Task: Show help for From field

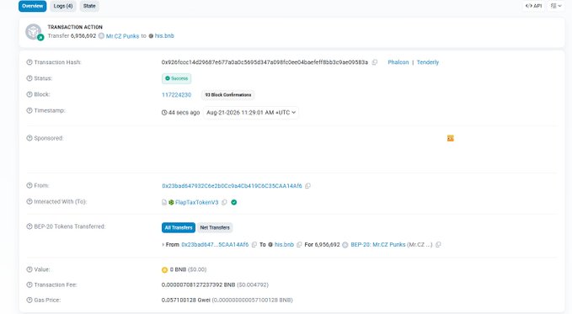Action: pyautogui.click(x=29, y=186)
